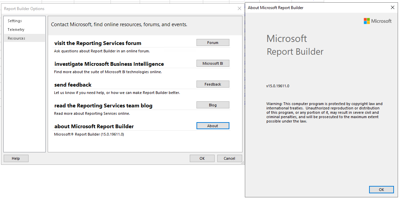
Task: Click the "send feedback" heading
Action: [73, 85]
